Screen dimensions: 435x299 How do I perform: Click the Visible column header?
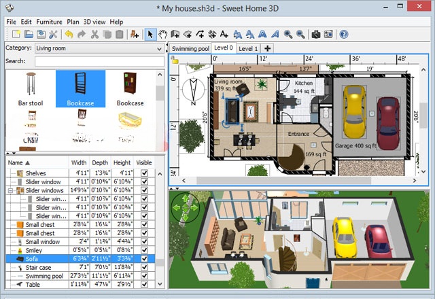tap(144, 163)
